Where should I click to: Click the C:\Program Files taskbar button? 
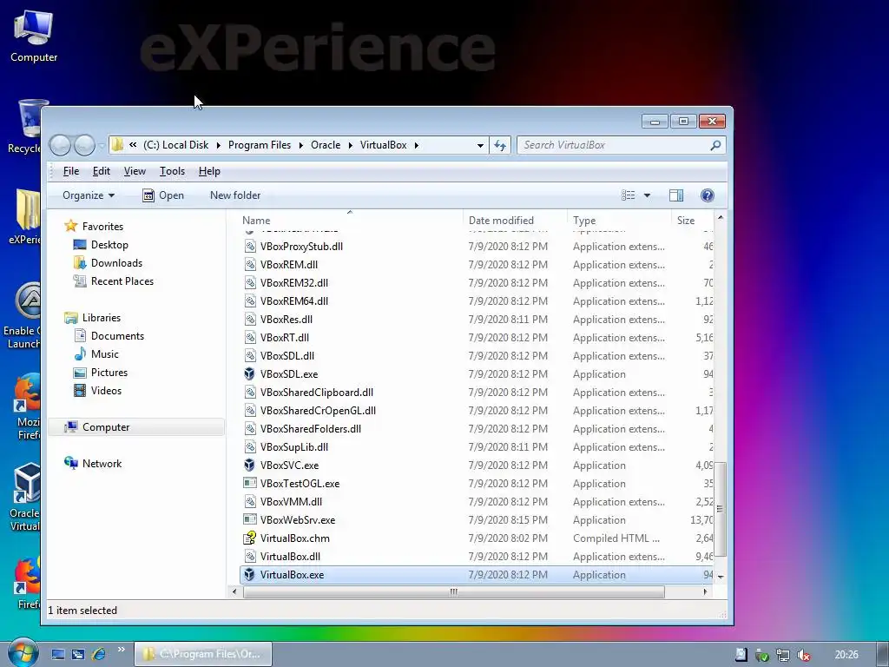click(203, 654)
